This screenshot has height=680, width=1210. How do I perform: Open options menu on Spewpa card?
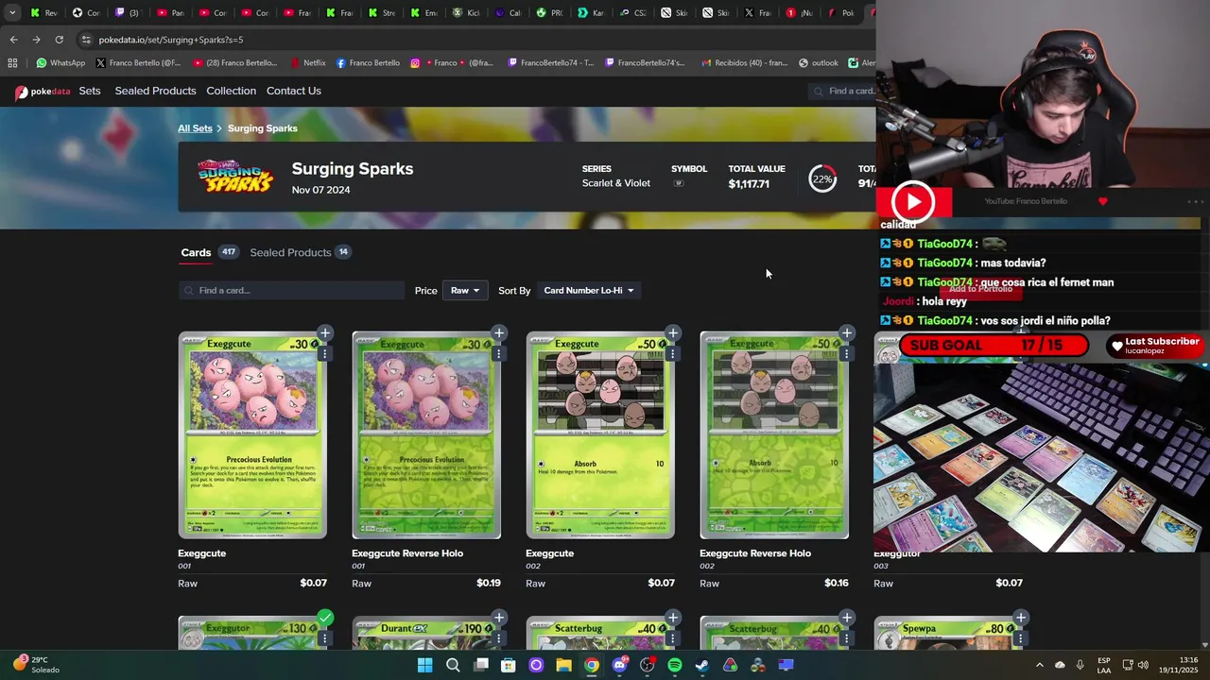click(x=1020, y=638)
